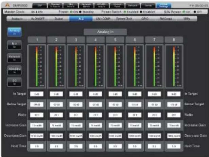The height and width of the screenshot is (157, 209).
Task: Open the Events top tab
Action: point(148,5)
